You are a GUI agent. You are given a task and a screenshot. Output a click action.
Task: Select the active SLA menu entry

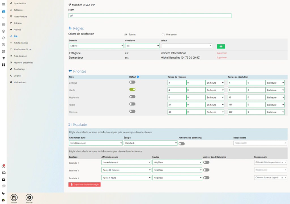pyautogui.click(x=16, y=36)
